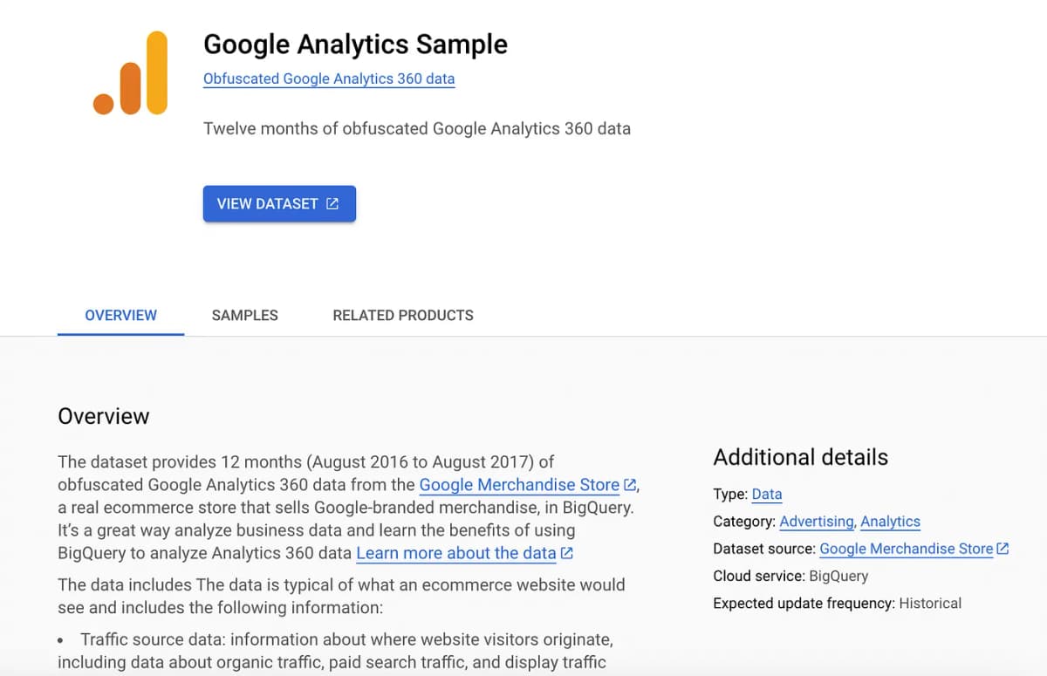The height and width of the screenshot is (676, 1047).
Task: Click the Overview section heading
Action: point(104,416)
